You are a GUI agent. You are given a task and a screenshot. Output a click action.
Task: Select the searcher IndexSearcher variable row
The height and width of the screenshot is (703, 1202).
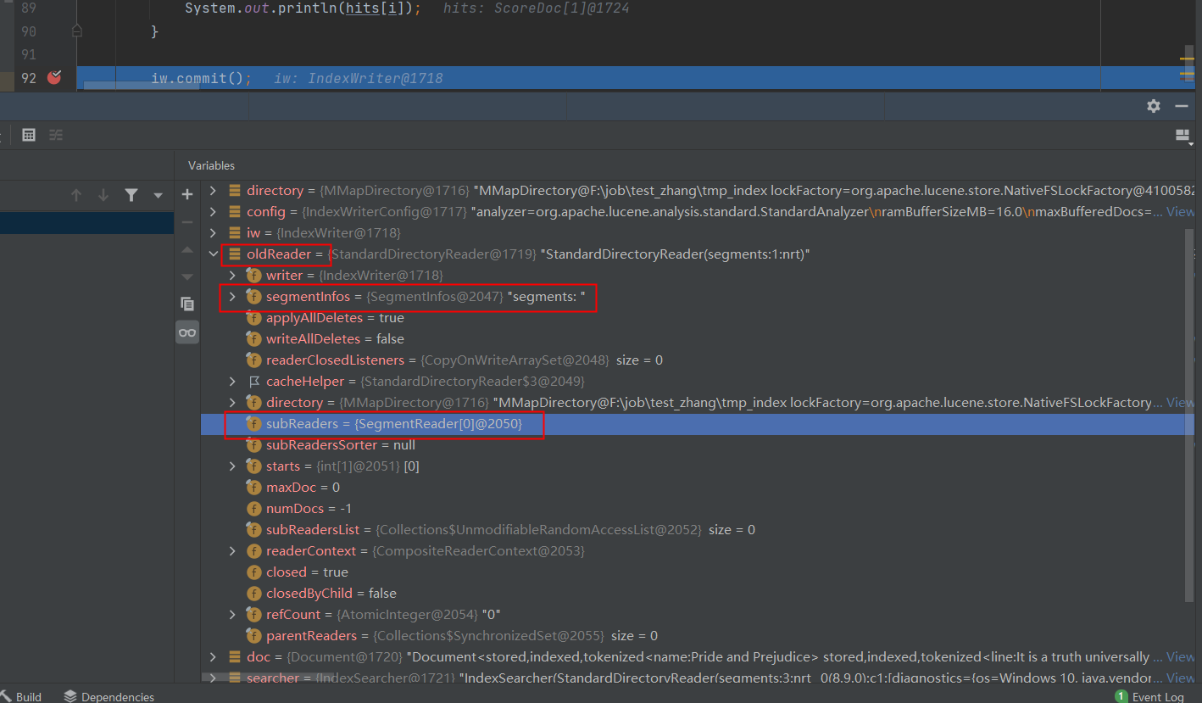[697, 678]
